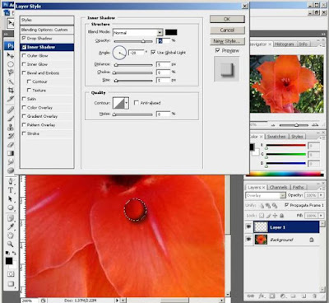Open the Contour picker dropdown arrow
Image resolution: width=329 pixels, height=303 pixels.
point(127,103)
